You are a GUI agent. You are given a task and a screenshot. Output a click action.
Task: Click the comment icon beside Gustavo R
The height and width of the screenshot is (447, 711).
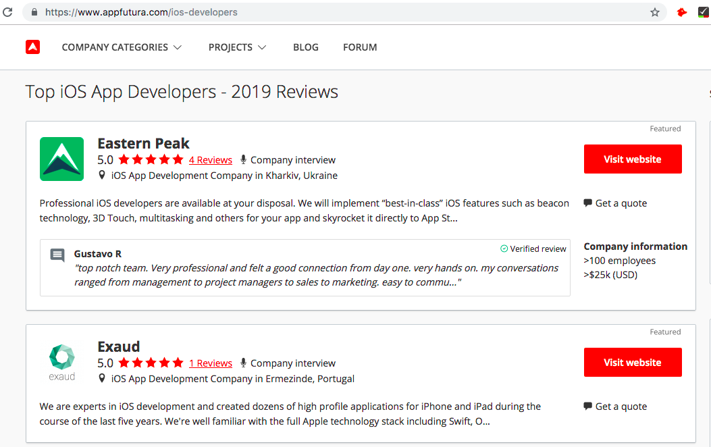click(57, 255)
